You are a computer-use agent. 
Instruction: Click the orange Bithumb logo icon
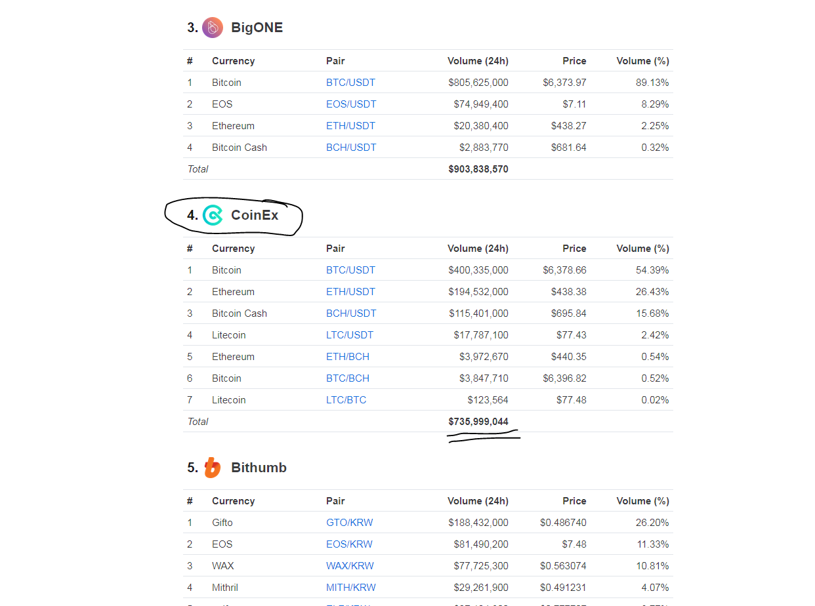[212, 468]
